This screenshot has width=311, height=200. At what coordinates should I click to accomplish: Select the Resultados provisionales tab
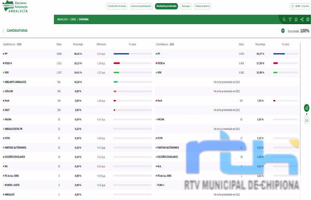click(167, 6)
